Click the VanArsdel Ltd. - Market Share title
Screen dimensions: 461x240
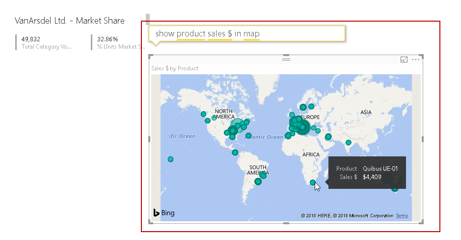tap(70, 21)
